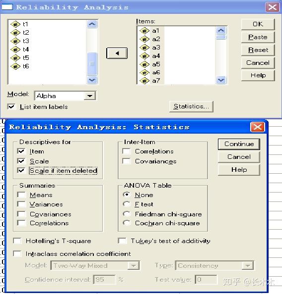Click the down arrow of the source list scrollbar
Screen dimensions: 282x294
click(92, 80)
